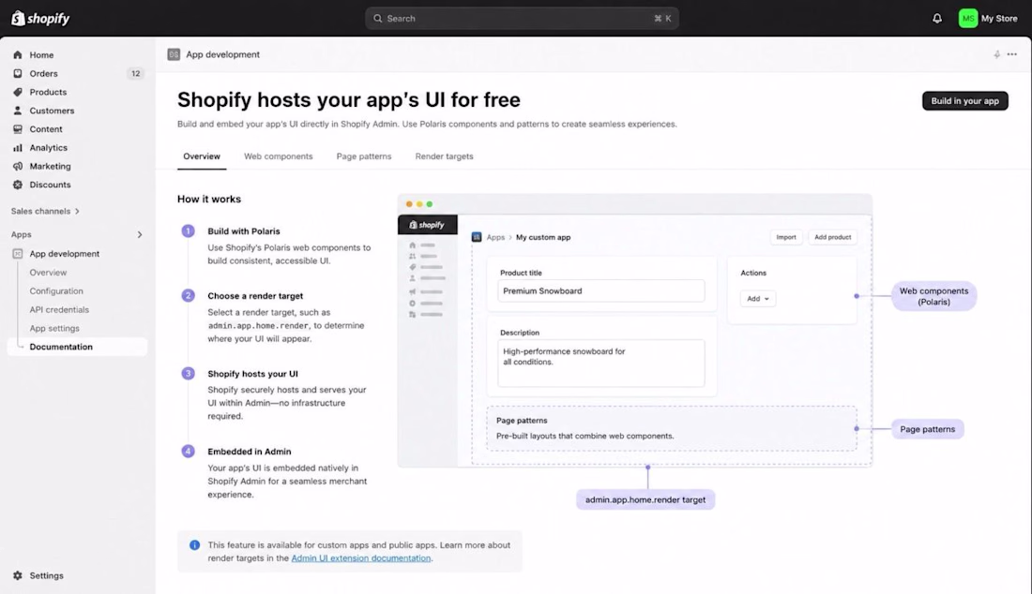The height and width of the screenshot is (594, 1032).
Task: Click the Orders icon in the sidebar
Action: point(18,74)
